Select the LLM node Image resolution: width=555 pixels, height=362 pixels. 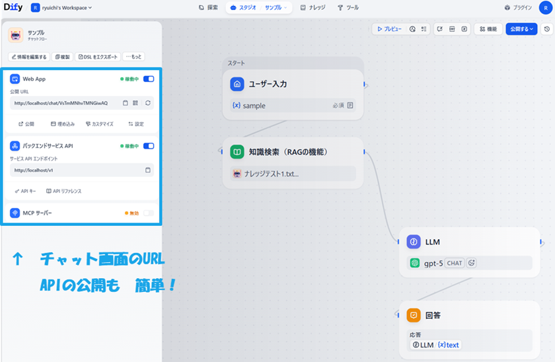pyautogui.click(x=469, y=252)
